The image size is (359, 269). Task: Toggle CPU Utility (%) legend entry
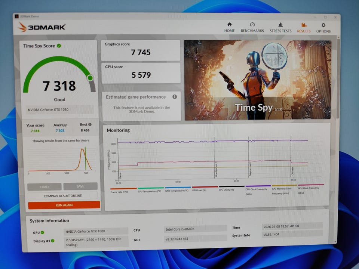point(232,188)
